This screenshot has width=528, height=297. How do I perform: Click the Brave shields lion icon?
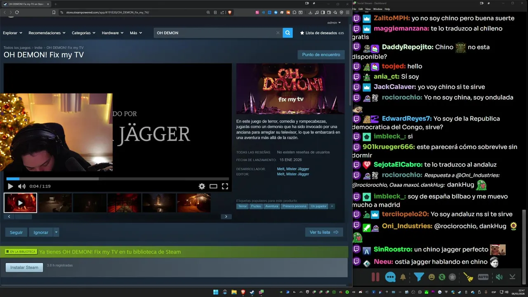click(230, 12)
